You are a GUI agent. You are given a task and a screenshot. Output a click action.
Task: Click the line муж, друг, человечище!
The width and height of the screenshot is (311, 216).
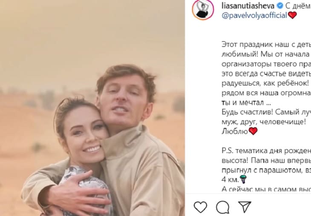coord(264,122)
